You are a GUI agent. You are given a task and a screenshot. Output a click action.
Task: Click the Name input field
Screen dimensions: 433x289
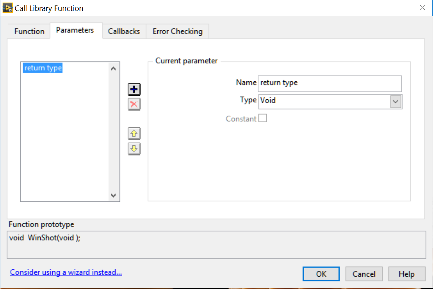[x=329, y=83]
